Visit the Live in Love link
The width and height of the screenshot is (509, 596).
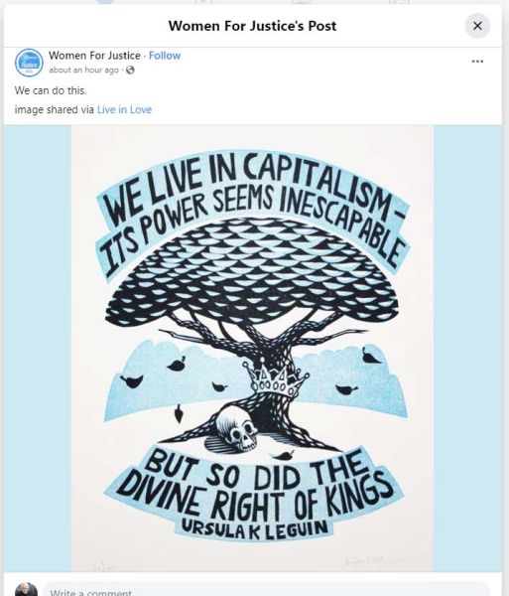124,109
